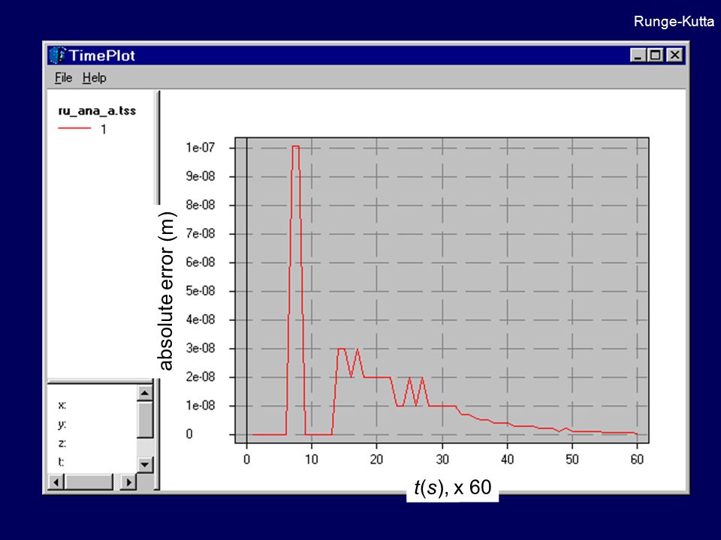This screenshot has width=721, height=540.
Task: Click the x-axis tick label 50
Action: (572, 459)
